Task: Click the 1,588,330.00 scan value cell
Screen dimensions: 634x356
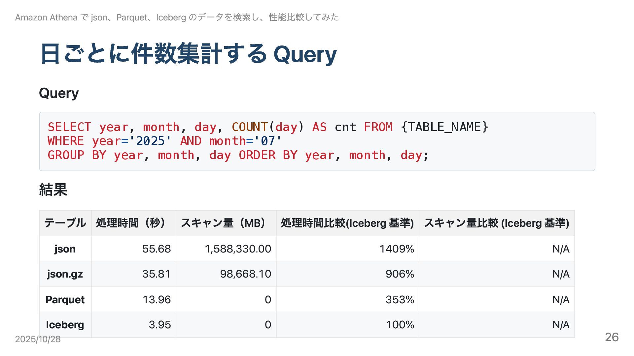Action: 238,249
